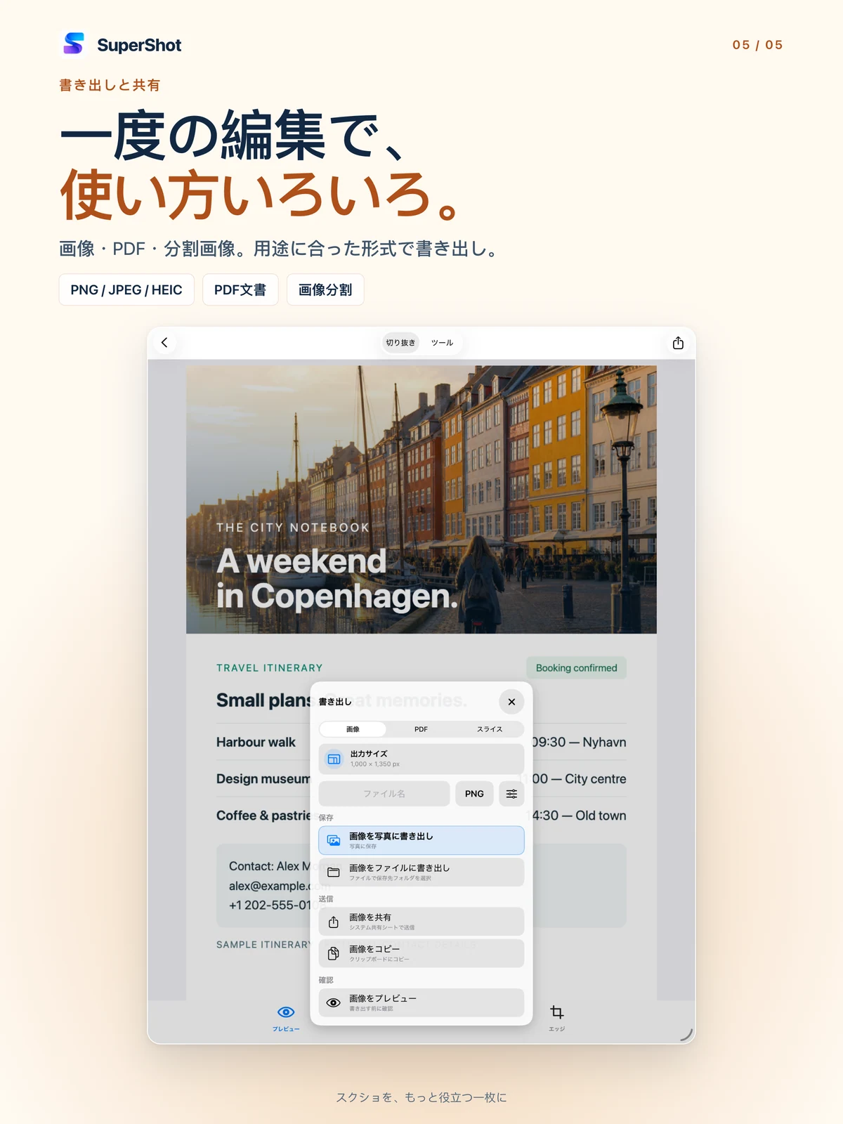Click the TRAVEL ITINERARY heading
The image size is (843, 1124).
[x=269, y=668]
